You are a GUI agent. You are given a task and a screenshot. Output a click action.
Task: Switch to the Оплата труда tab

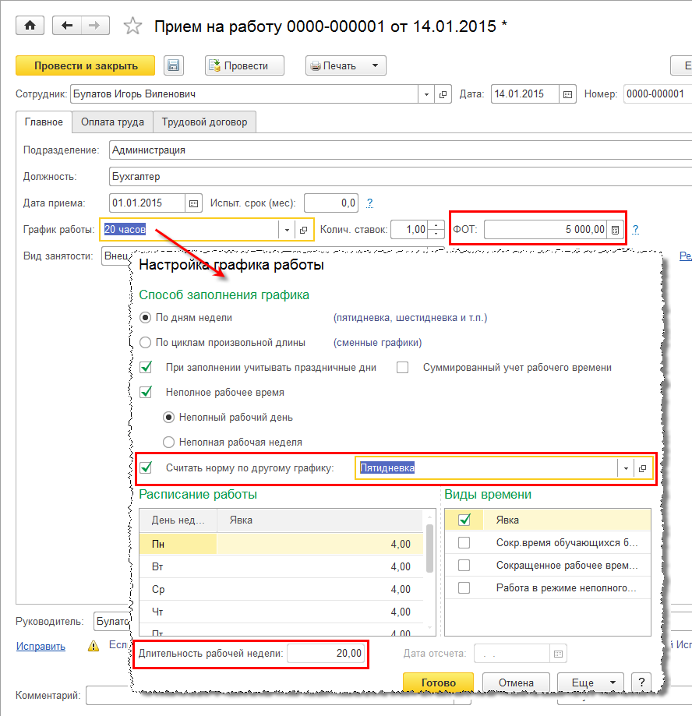[112, 122]
